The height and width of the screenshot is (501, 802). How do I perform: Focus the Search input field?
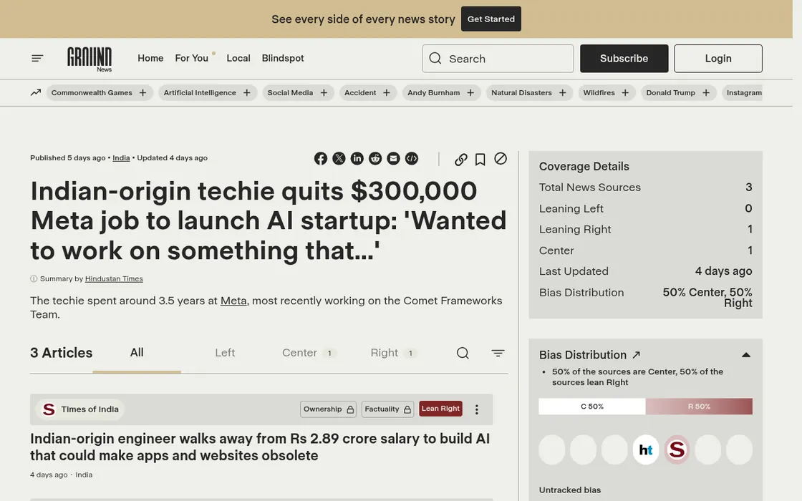point(498,58)
